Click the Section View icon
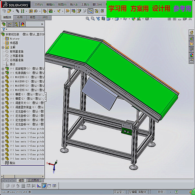The image size is (195, 195). (103, 19)
